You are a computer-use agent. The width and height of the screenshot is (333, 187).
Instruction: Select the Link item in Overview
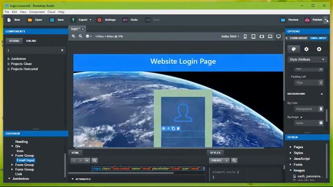click(x=19, y=174)
